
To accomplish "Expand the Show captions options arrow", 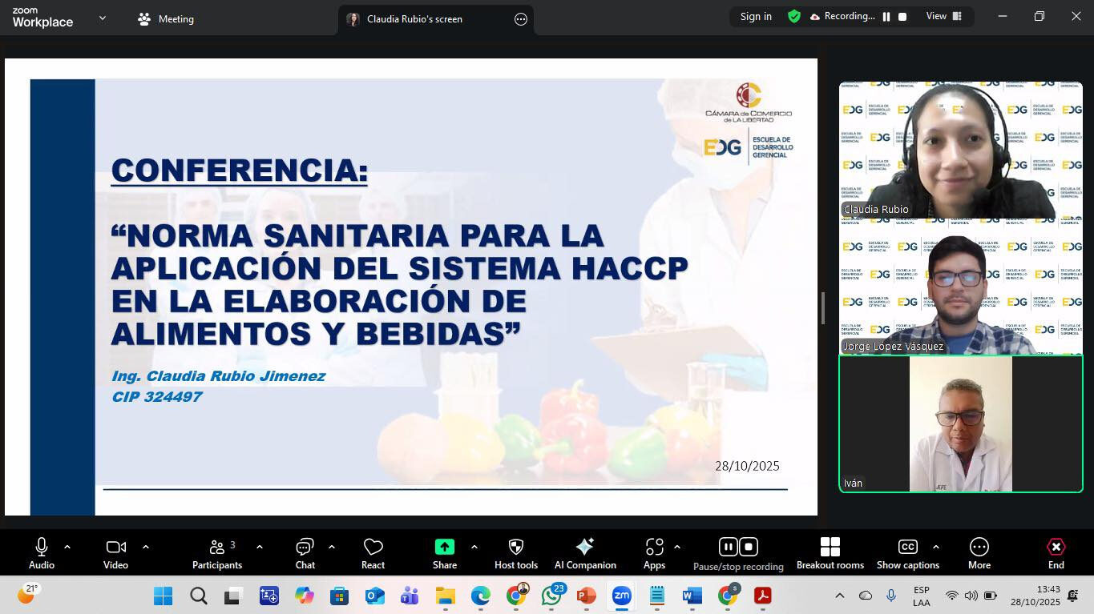I will [936, 547].
